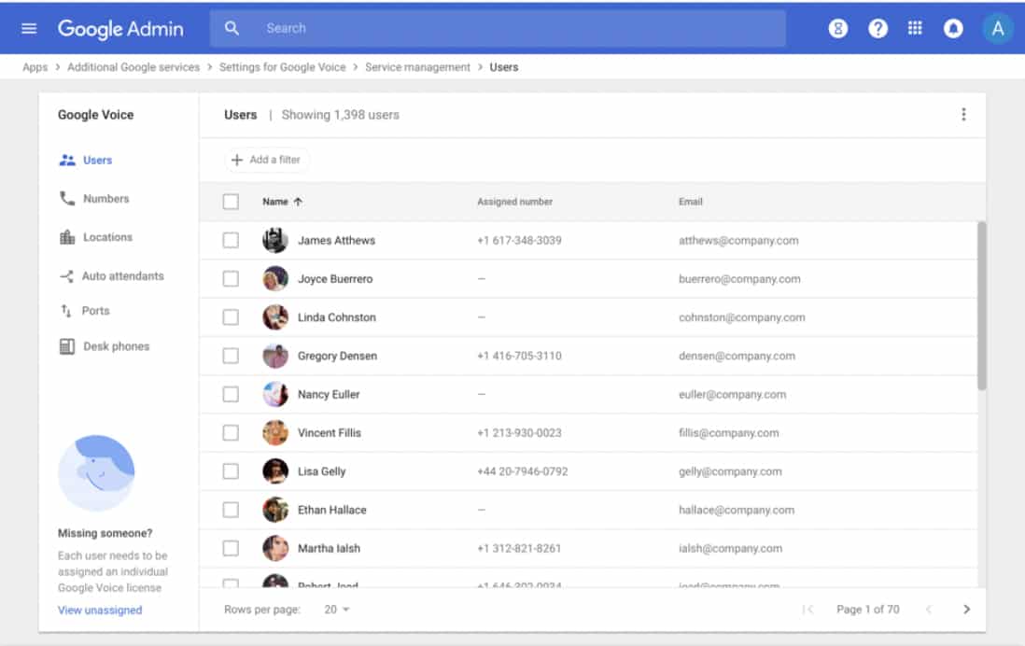Open Numbers in the sidebar
The image size is (1025, 646).
[94, 198]
